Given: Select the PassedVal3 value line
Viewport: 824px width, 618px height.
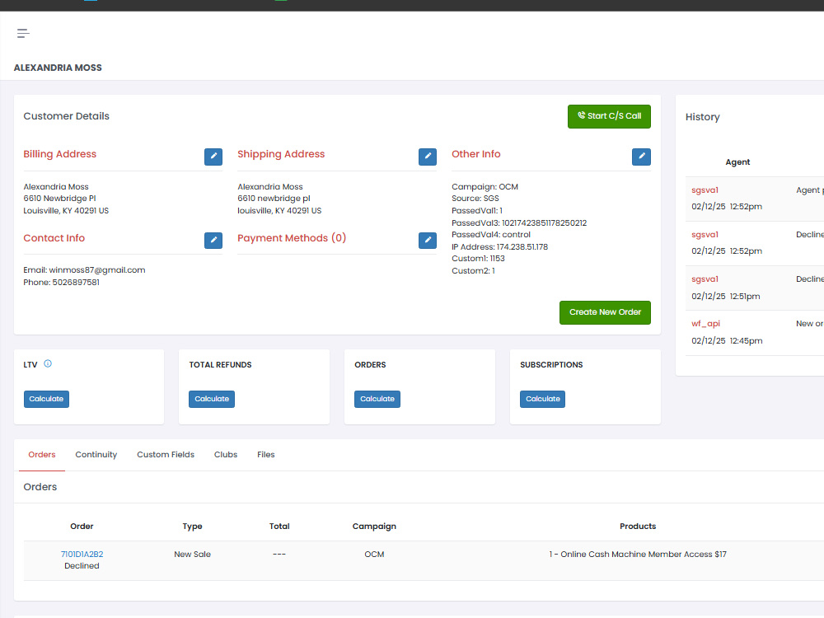Looking at the screenshot, I should 519,222.
